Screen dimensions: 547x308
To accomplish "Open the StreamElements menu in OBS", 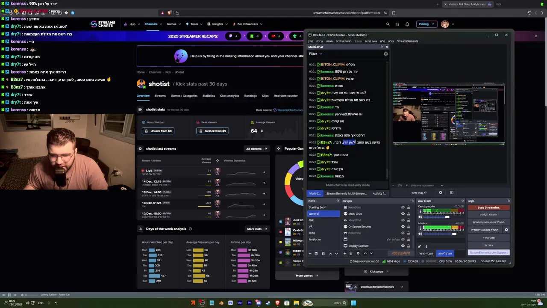I will pyautogui.click(x=407, y=41).
